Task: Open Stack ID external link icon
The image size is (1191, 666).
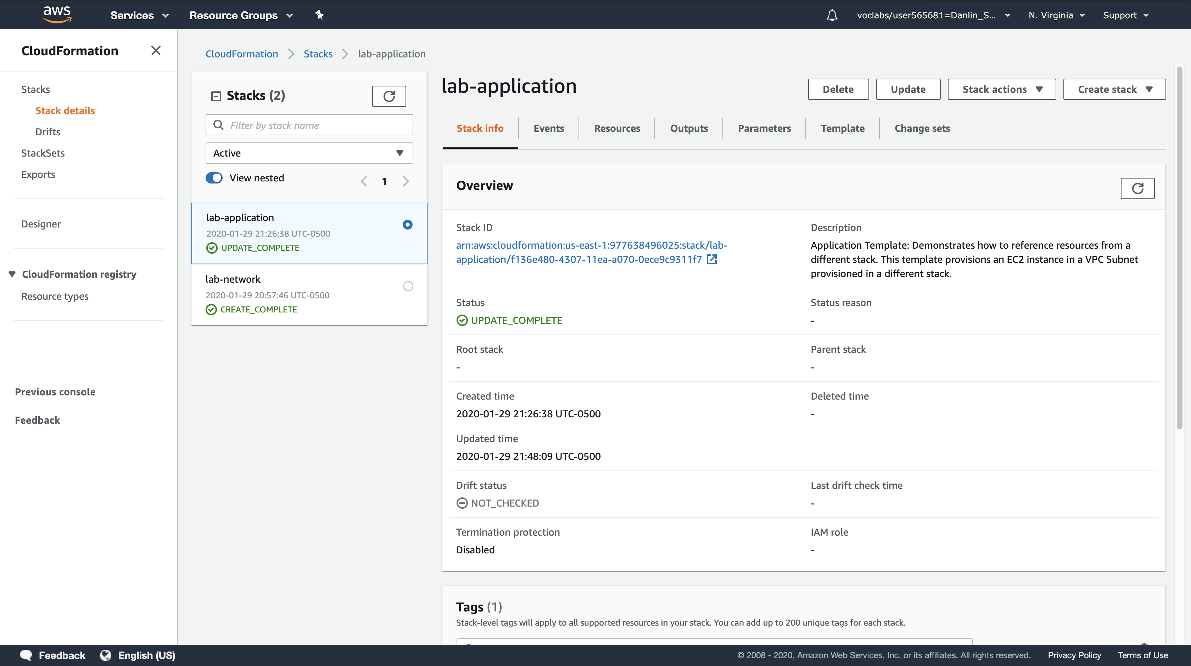Action: point(712,259)
